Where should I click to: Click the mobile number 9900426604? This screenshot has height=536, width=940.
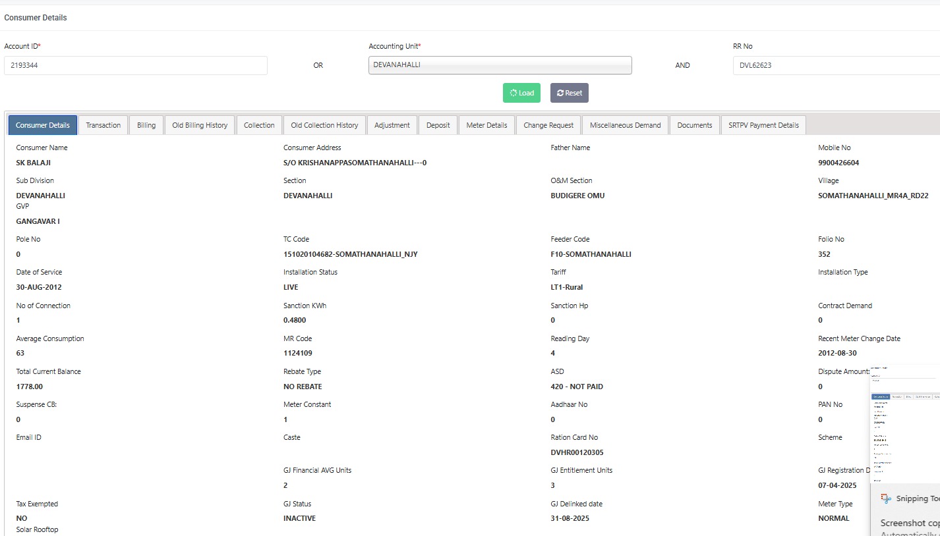click(838, 163)
